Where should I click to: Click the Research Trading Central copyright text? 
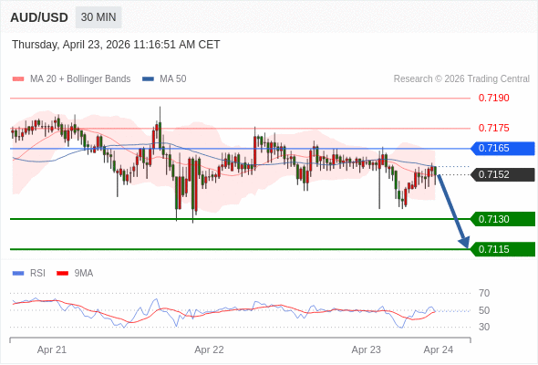tap(461, 79)
